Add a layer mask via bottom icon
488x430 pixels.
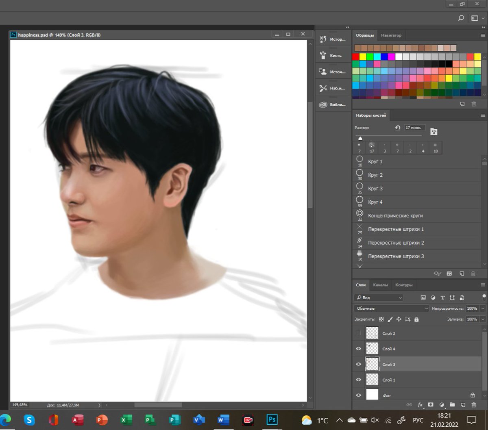coord(431,405)
